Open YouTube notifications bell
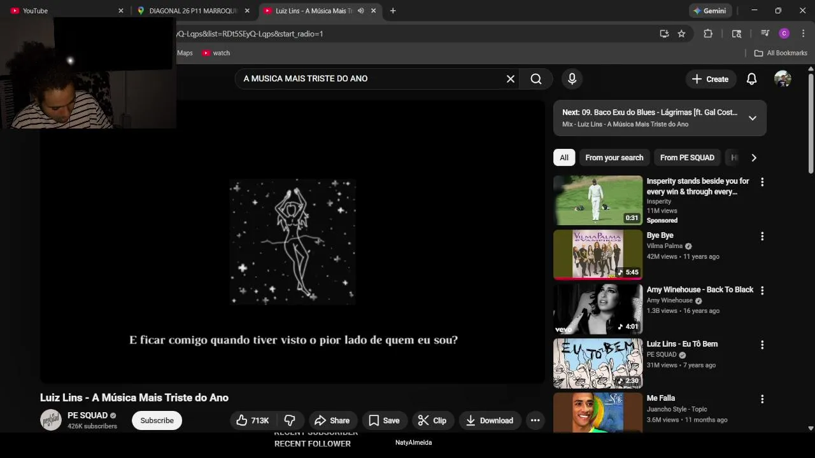This screenshot has height=458, width=815. click(x=751, y=79)
